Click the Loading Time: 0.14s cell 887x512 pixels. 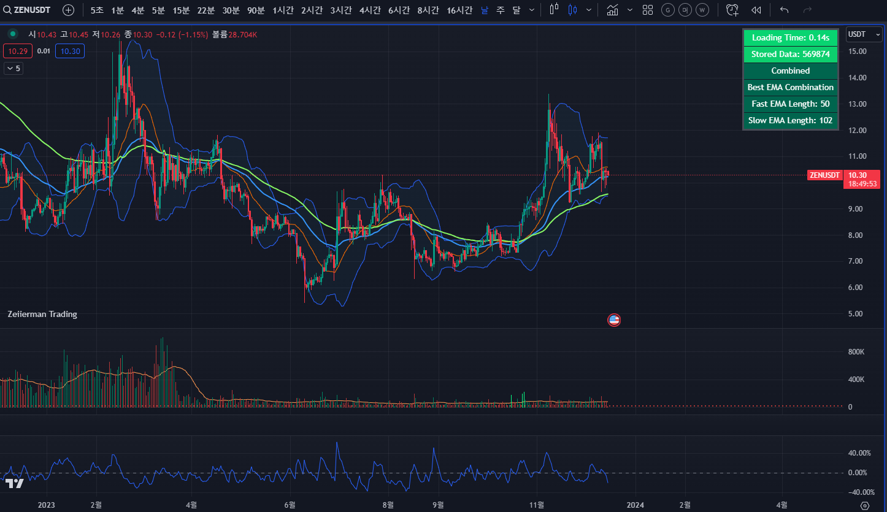pos(790,37)
